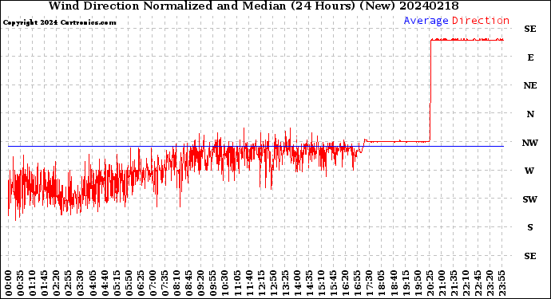
Task: Select the 00:00 time label
Action: [x=9, y=283]
